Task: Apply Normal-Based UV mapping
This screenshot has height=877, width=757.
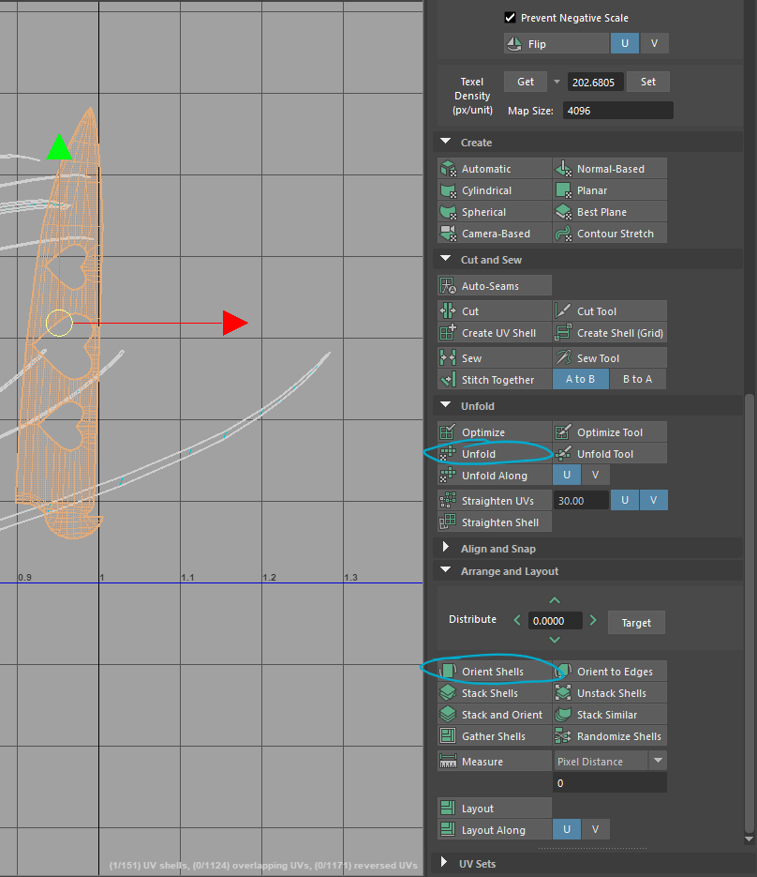Action: (610, 169)
